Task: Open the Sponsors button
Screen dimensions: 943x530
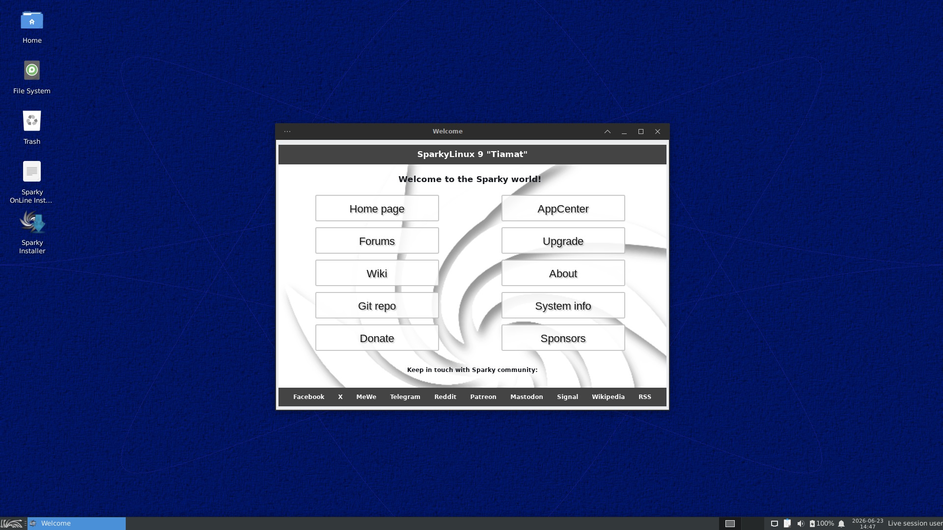Action: pyautogui.click(x=563, y=338)
